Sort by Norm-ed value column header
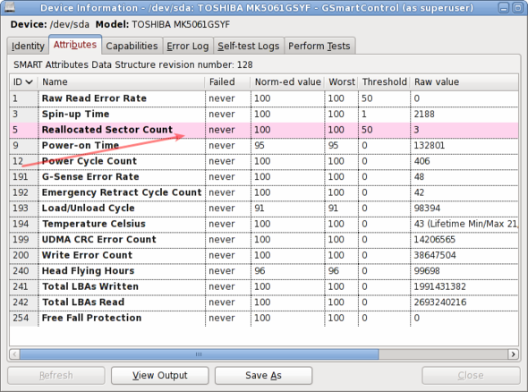This screenshot has width=528, height=392. (287, 82)
